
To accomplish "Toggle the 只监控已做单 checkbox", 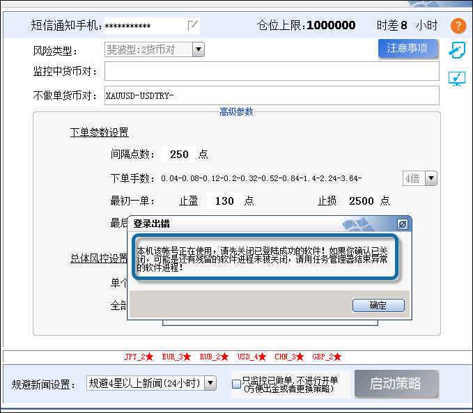I will click(x=236, y=384).
